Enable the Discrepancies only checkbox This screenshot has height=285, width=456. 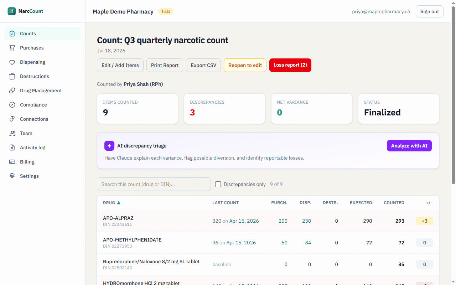tap(218, 184)
